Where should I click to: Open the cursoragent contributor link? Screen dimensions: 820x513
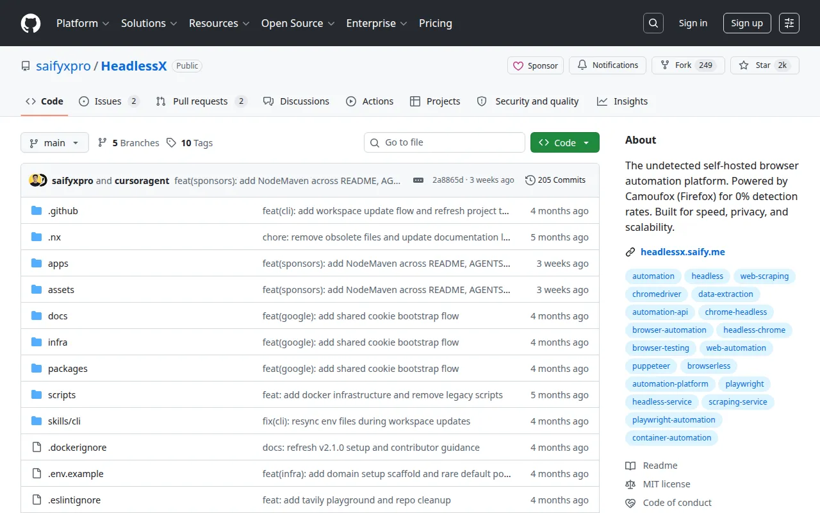click(x=142, y=181)
